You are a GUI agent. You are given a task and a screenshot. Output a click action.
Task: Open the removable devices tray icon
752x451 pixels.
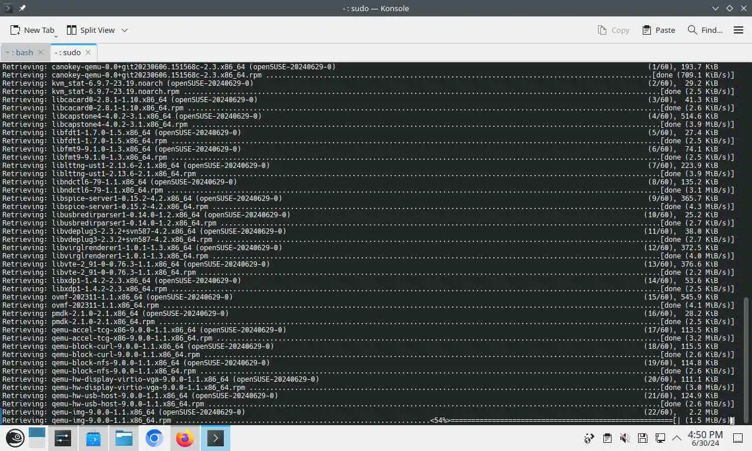pos(642,438)
